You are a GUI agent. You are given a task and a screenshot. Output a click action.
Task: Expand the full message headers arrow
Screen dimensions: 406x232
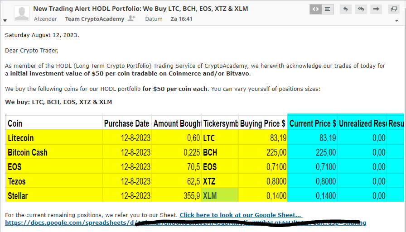[5, 20]
